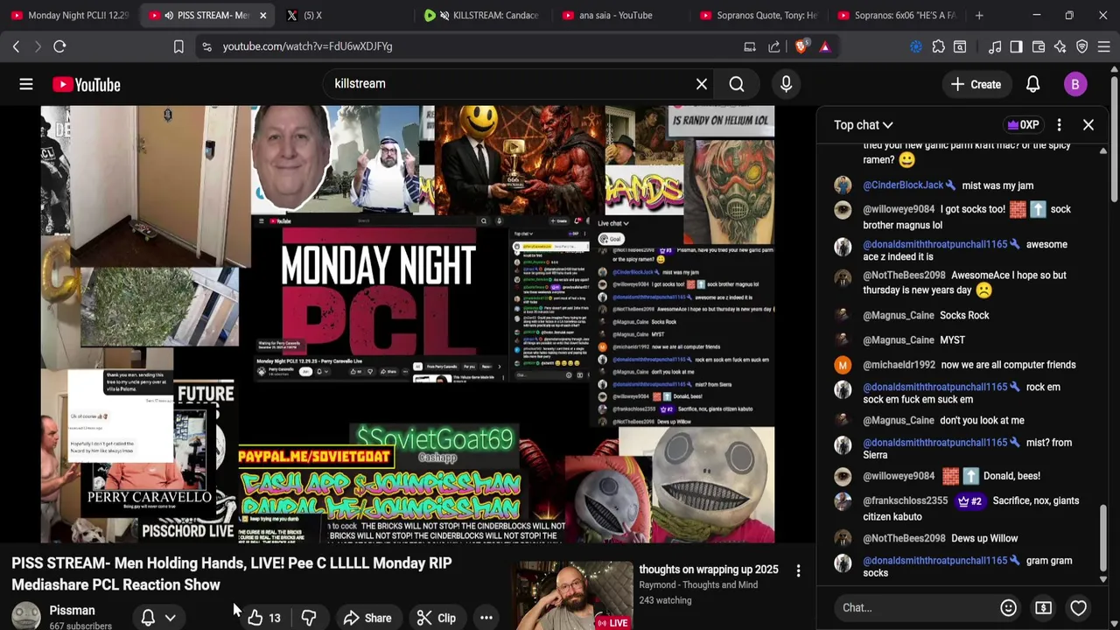Like the video with thumbs up

tap(263, 618)
